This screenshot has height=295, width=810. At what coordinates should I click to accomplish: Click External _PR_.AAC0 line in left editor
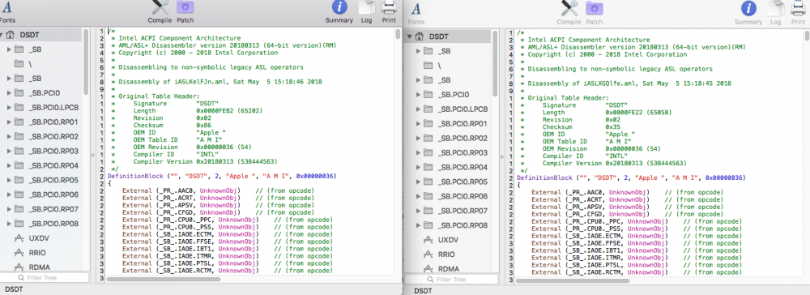[218, 190]
